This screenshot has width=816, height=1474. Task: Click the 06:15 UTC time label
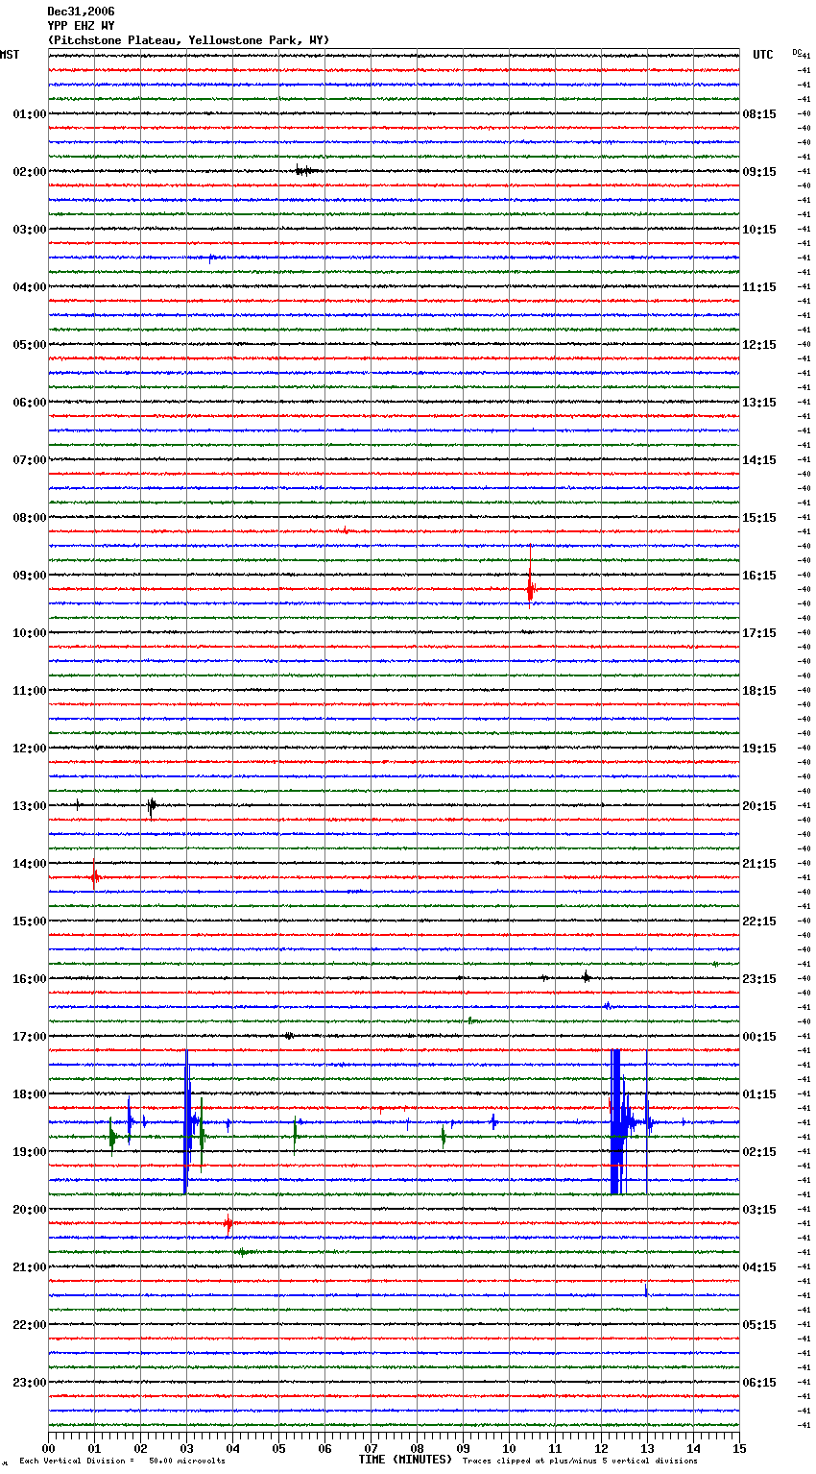[759, 1383]
